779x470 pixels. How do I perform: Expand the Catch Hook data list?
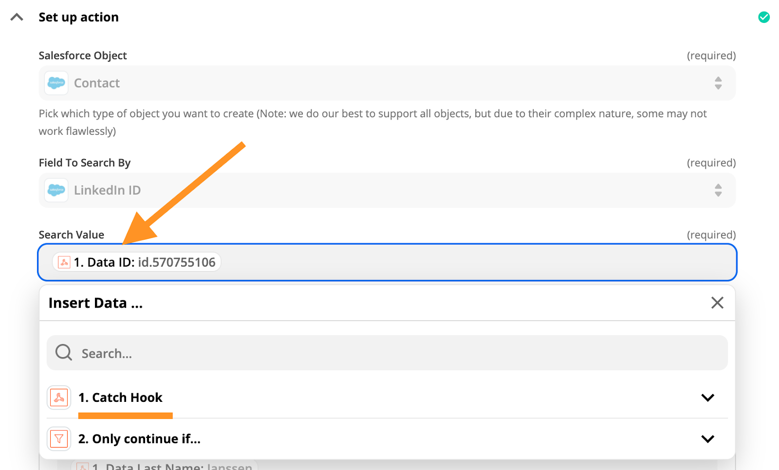(707, 398)
